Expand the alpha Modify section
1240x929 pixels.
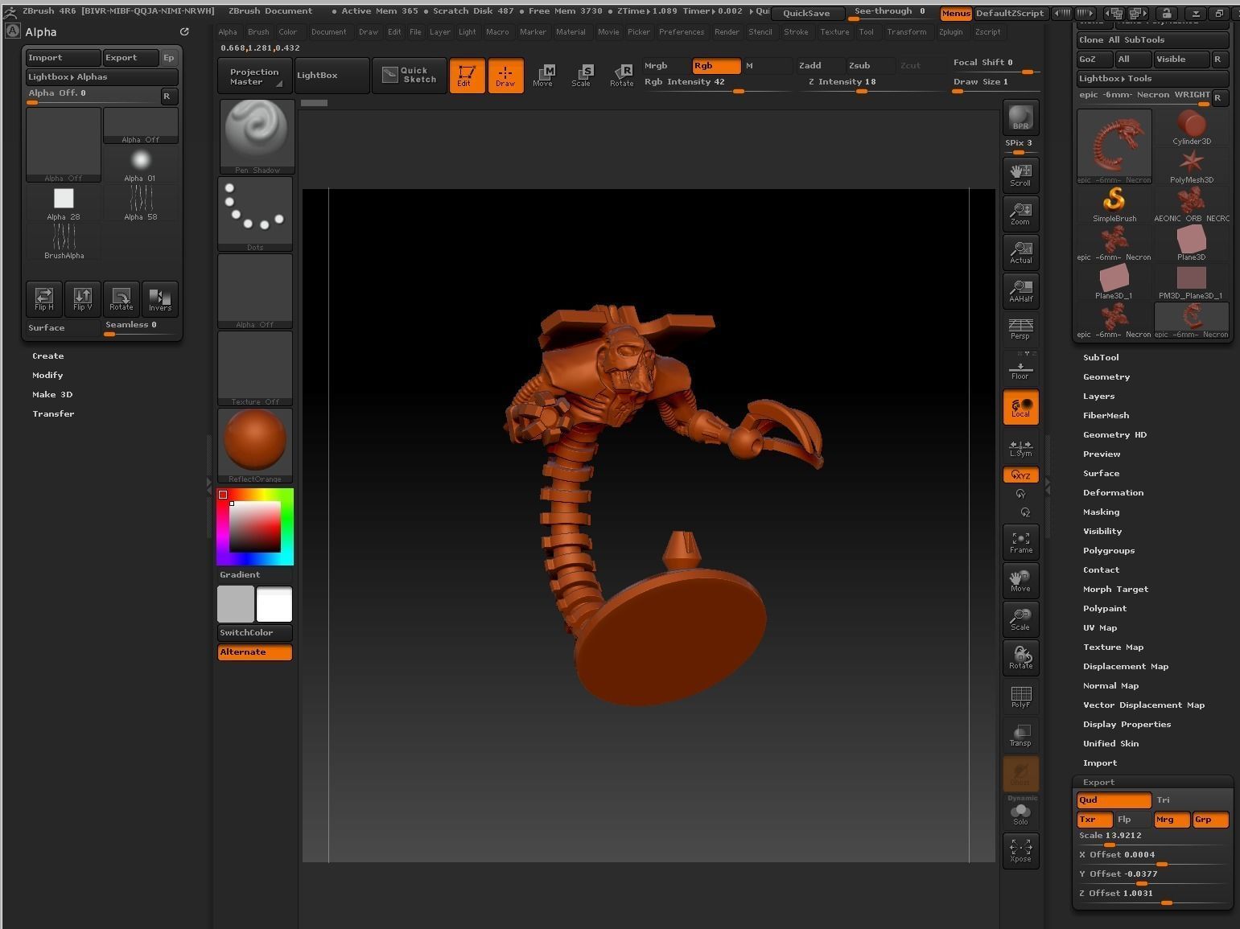47,376
